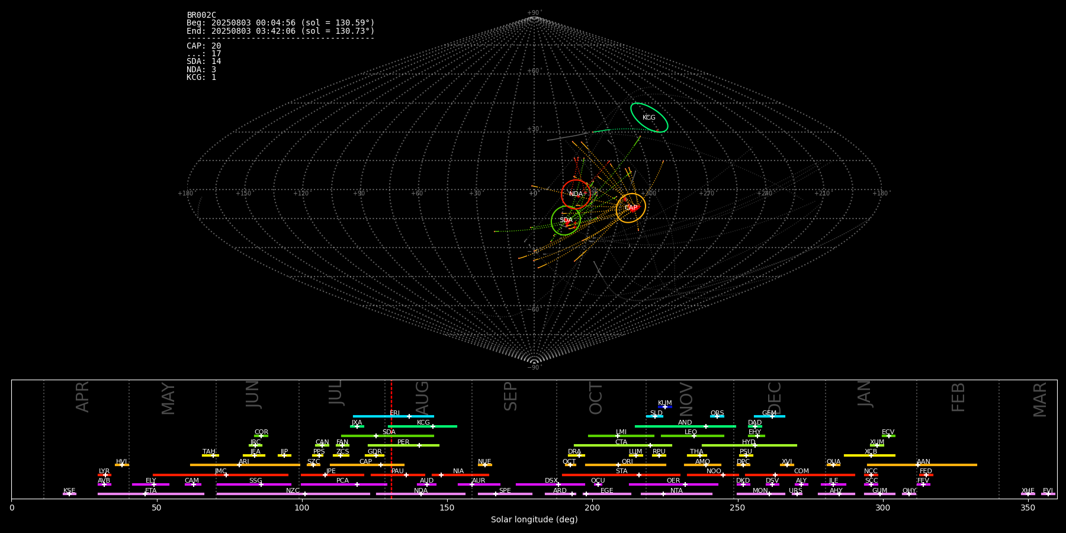Click the PAU shower label in timeline
Viewport: 1066px width, 533px height.
pos(398,471)
